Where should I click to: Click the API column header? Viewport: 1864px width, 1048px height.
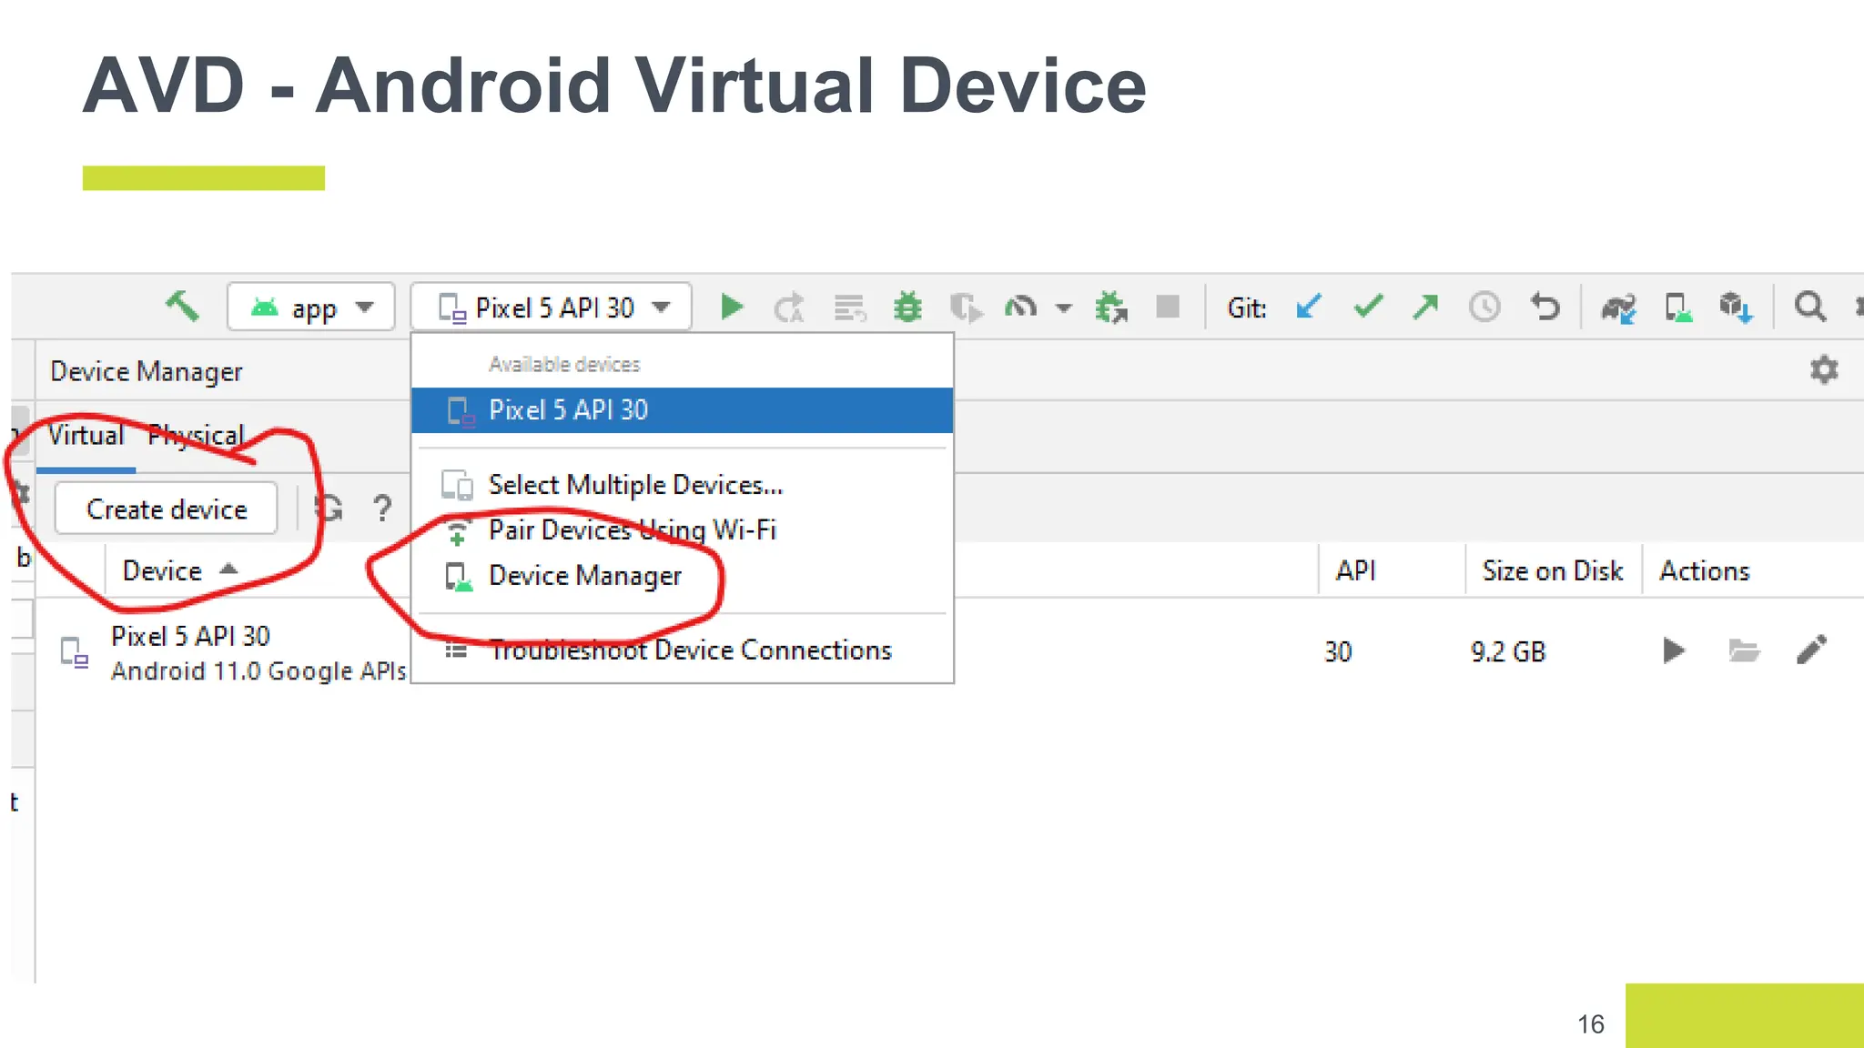coord(1355,570)
